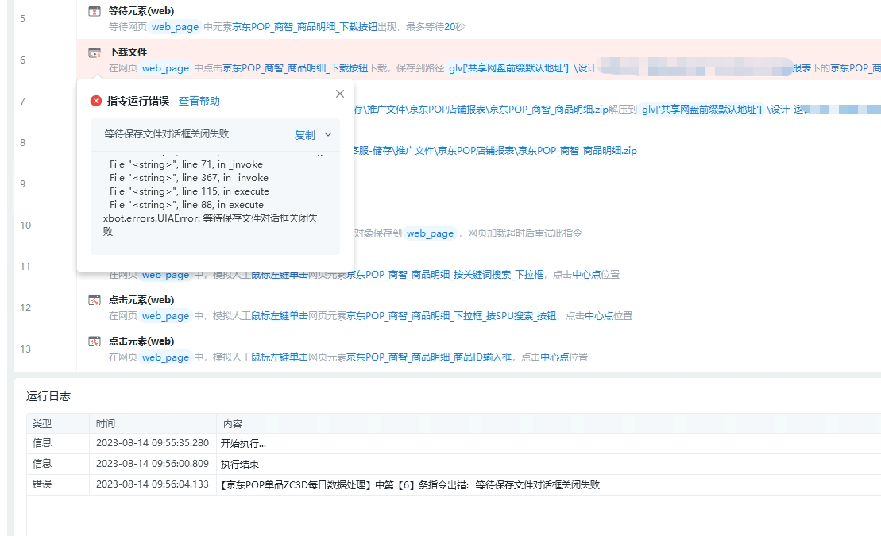
Task: Click the click-element icon on step 12
Action: pyautogui.click(x=95, y=300)
